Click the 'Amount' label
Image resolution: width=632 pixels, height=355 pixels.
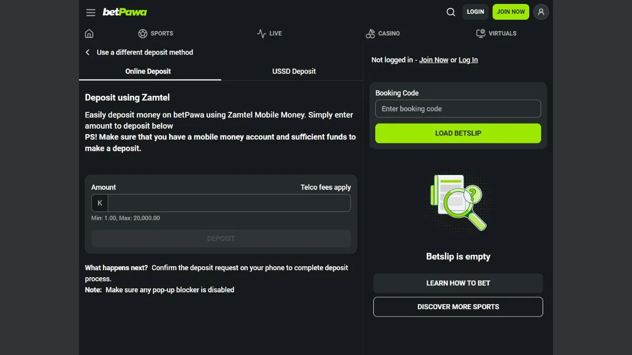pyautogui.click(x=104, y=187)
